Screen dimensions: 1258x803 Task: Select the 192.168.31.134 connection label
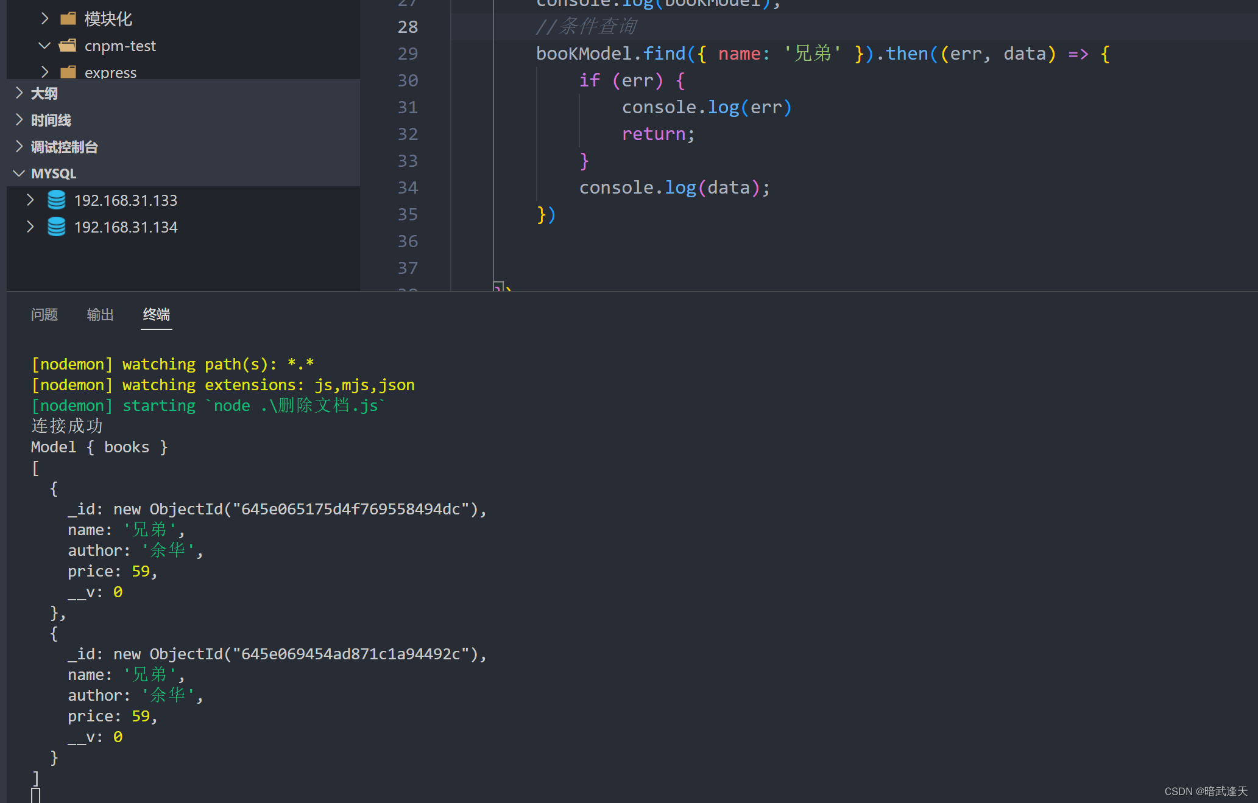tap(125, 227)
